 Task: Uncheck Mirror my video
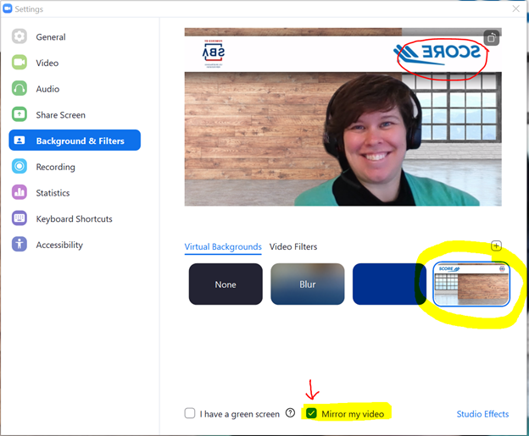point(311,413)
